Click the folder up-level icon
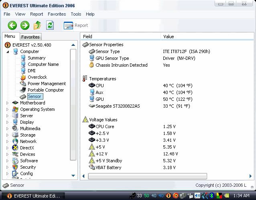 click(37, 25)
